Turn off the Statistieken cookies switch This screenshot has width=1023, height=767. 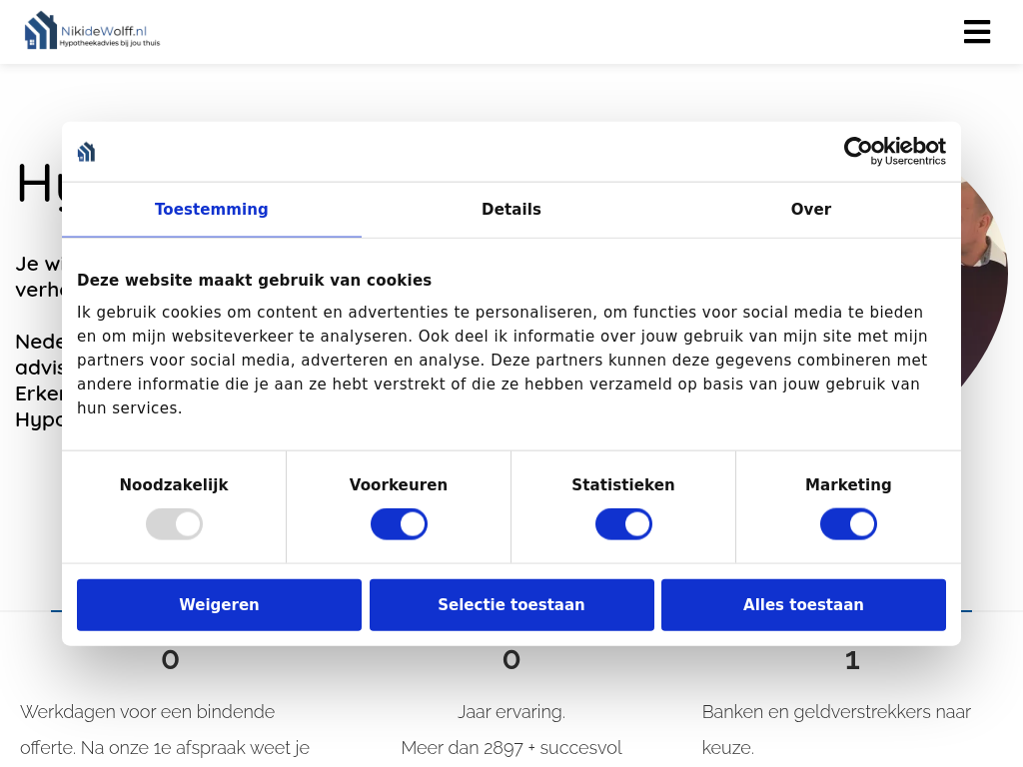(x=623, y=524)
